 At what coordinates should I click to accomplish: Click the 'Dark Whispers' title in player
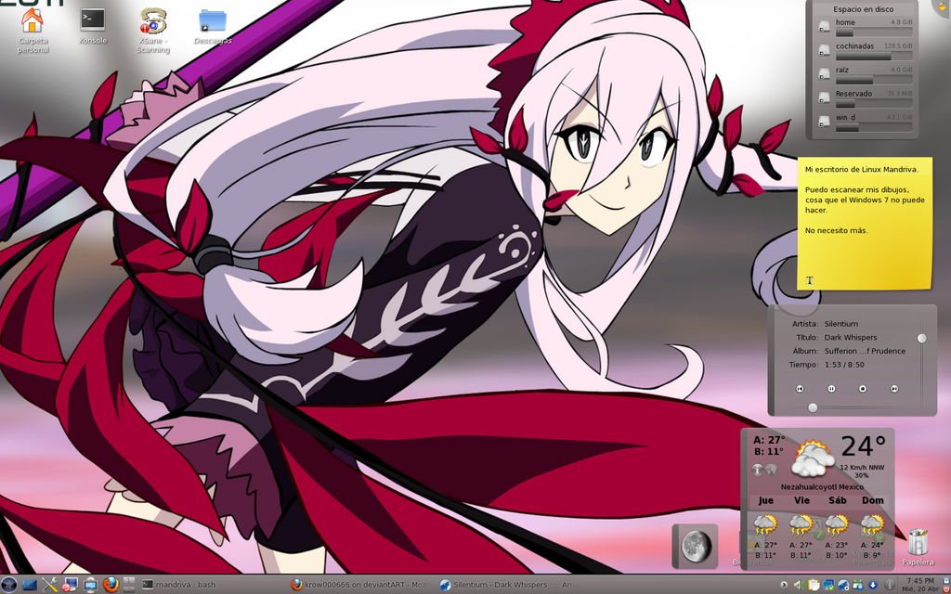click(x=851, y=338)
